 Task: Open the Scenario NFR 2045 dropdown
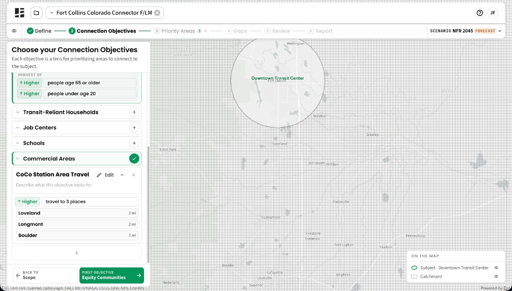tap(465, 31)
